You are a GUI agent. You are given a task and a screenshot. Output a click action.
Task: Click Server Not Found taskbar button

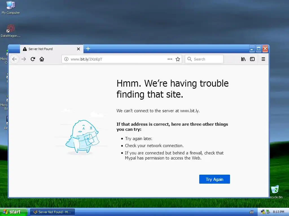tap(52, 212)
